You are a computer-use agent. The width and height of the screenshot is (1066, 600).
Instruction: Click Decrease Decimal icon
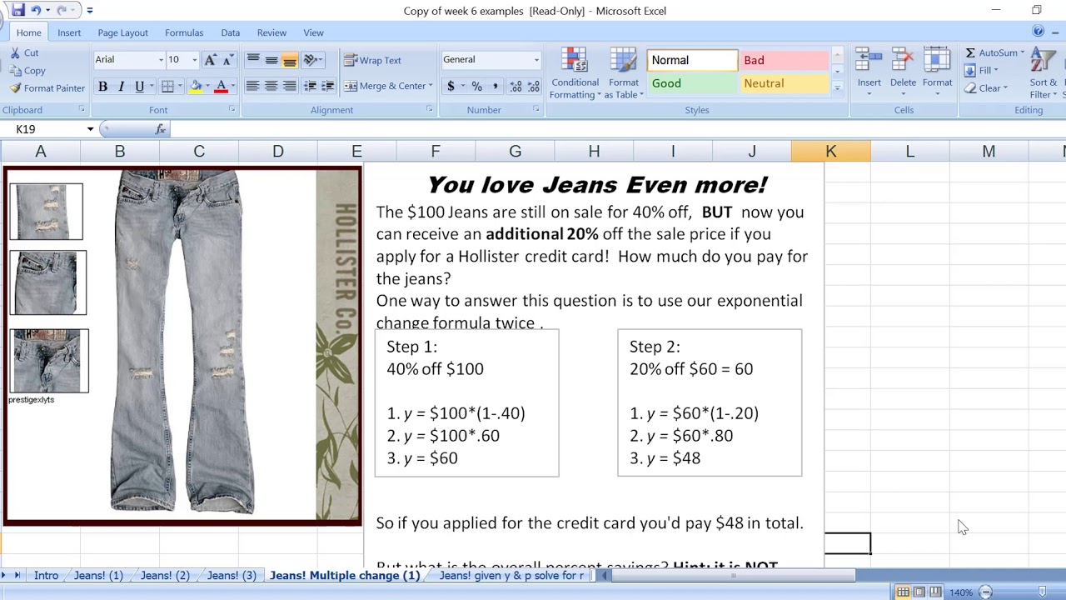pyautogui.click(x=534, y=86)
